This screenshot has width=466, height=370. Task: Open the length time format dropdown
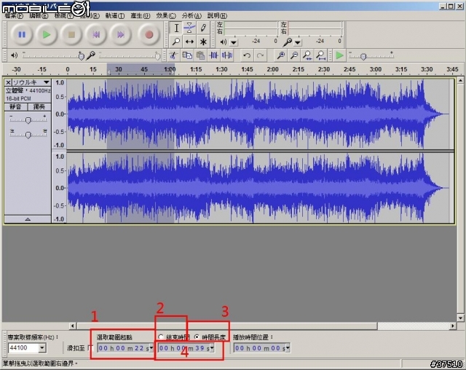pyautogui.click(x=212, y=347)
